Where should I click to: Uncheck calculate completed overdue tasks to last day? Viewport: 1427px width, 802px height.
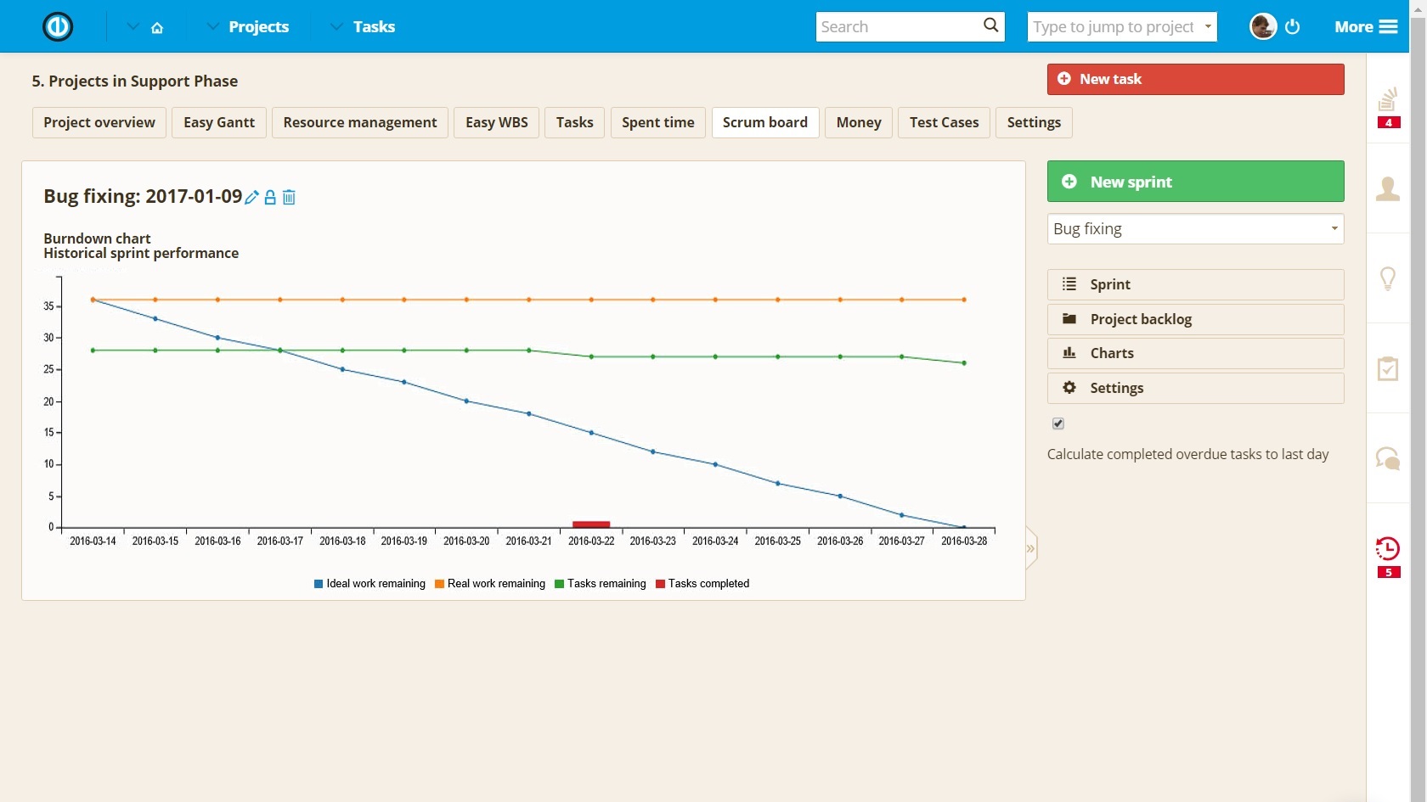tap(1058, 423)
